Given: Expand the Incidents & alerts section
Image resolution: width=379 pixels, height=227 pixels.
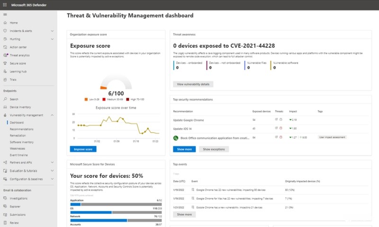Looking at the screenshot, I should coord(52,31).
